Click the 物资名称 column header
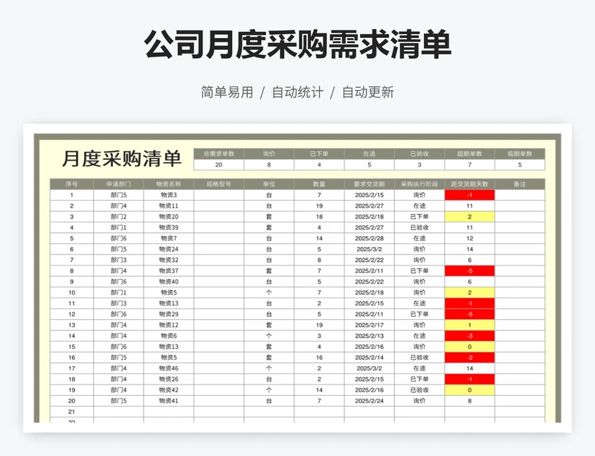 [169, 184]
